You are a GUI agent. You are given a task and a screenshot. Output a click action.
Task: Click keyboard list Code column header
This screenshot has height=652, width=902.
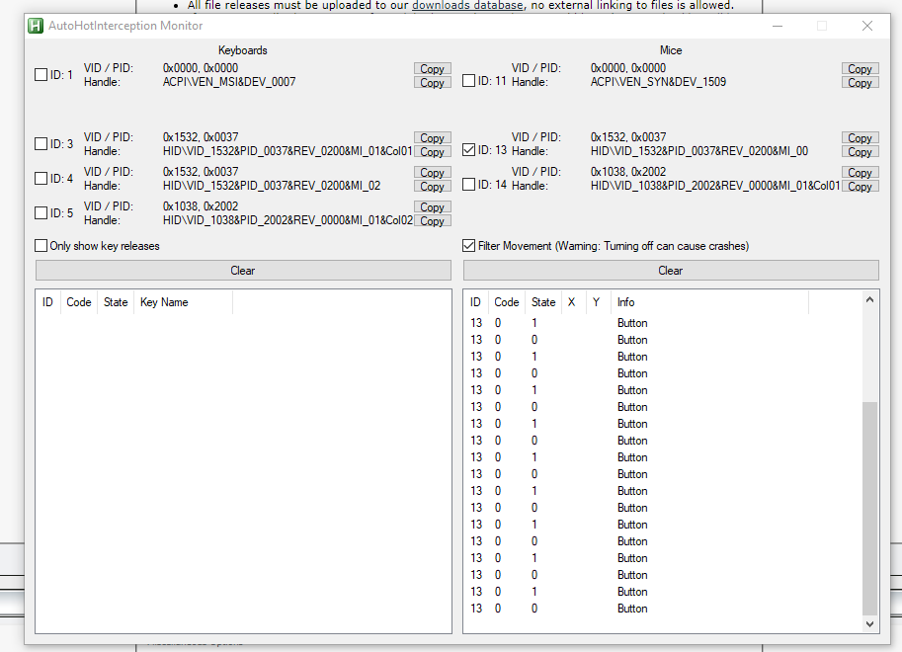click(79, 302)
